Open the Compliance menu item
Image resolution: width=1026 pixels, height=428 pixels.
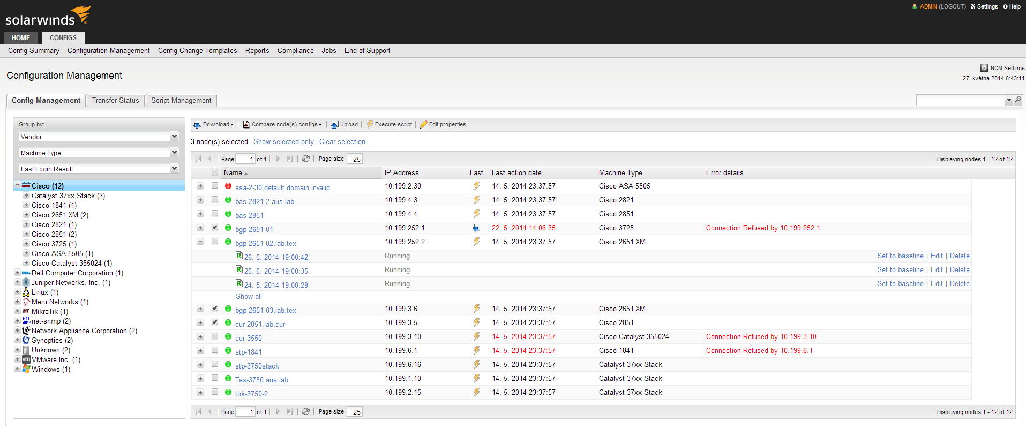tap(296, 50)
